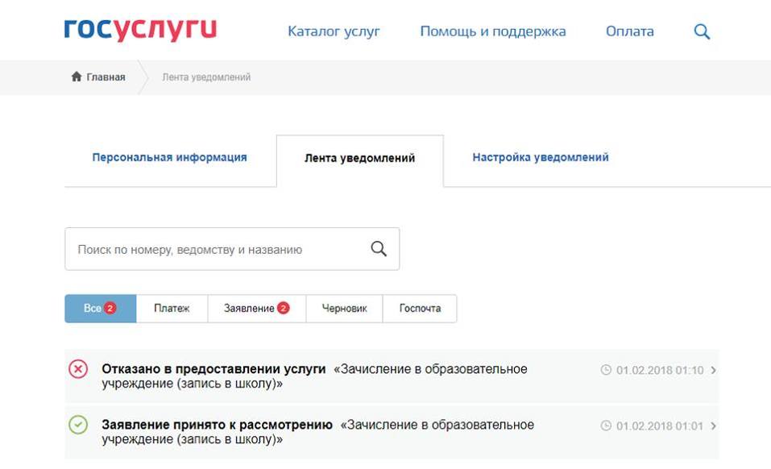Click the Госуслуги logo
Image resolution: width=771 pixels, height=469 pixels.
click(140, 31)
